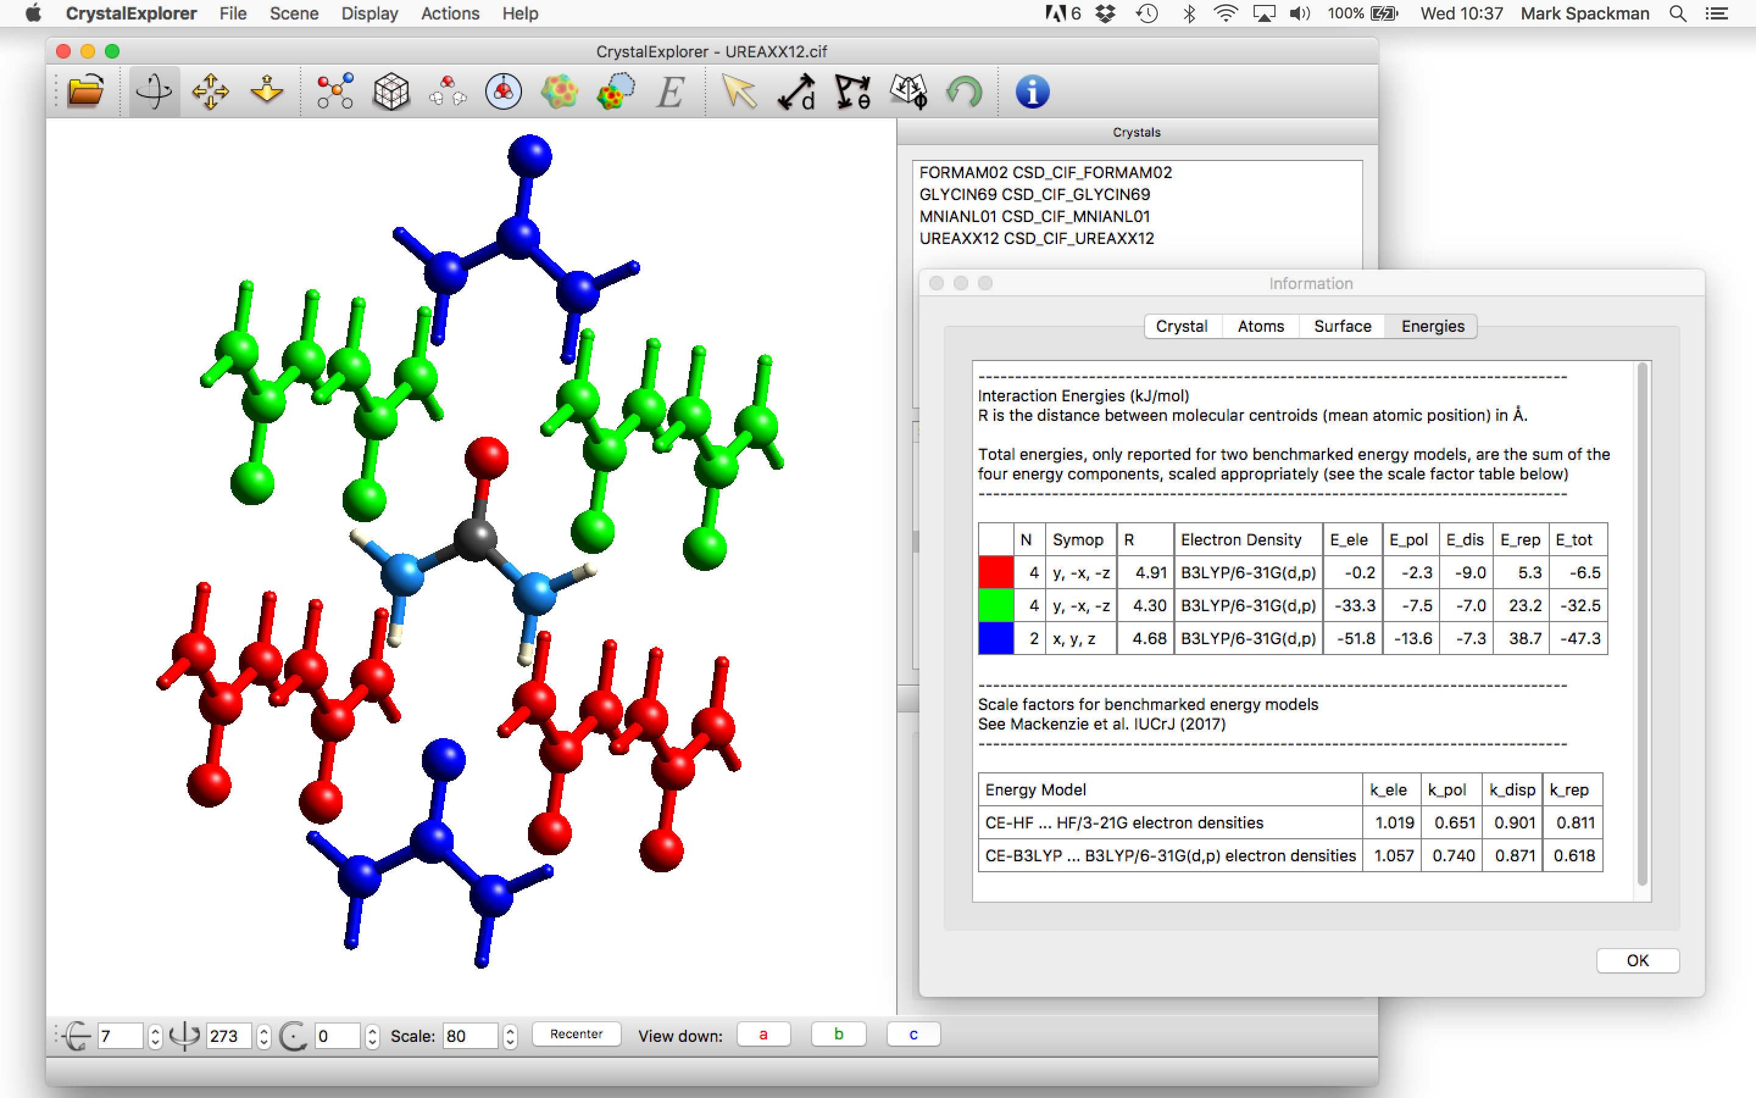The image size is (1756, 1098).
Task: Click the green swatch in energy table
Action: click(x=996, y=605)
